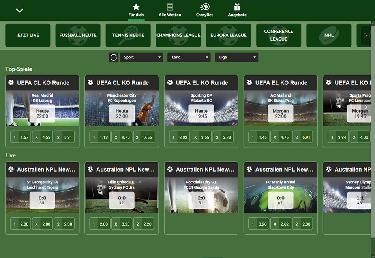Bet on Atalanta BC win at 3.73
This screenshot has height=258, width=375.
click(223, 138)
